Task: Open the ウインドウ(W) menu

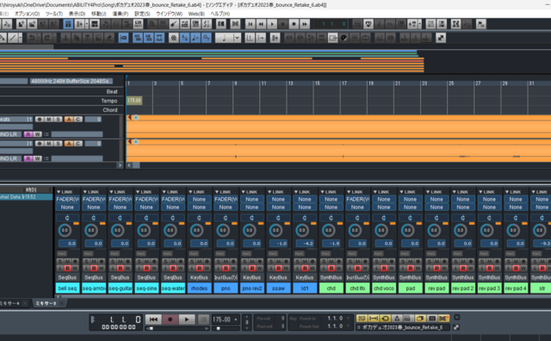Action: pyautogui.click(x=169, y=14)
